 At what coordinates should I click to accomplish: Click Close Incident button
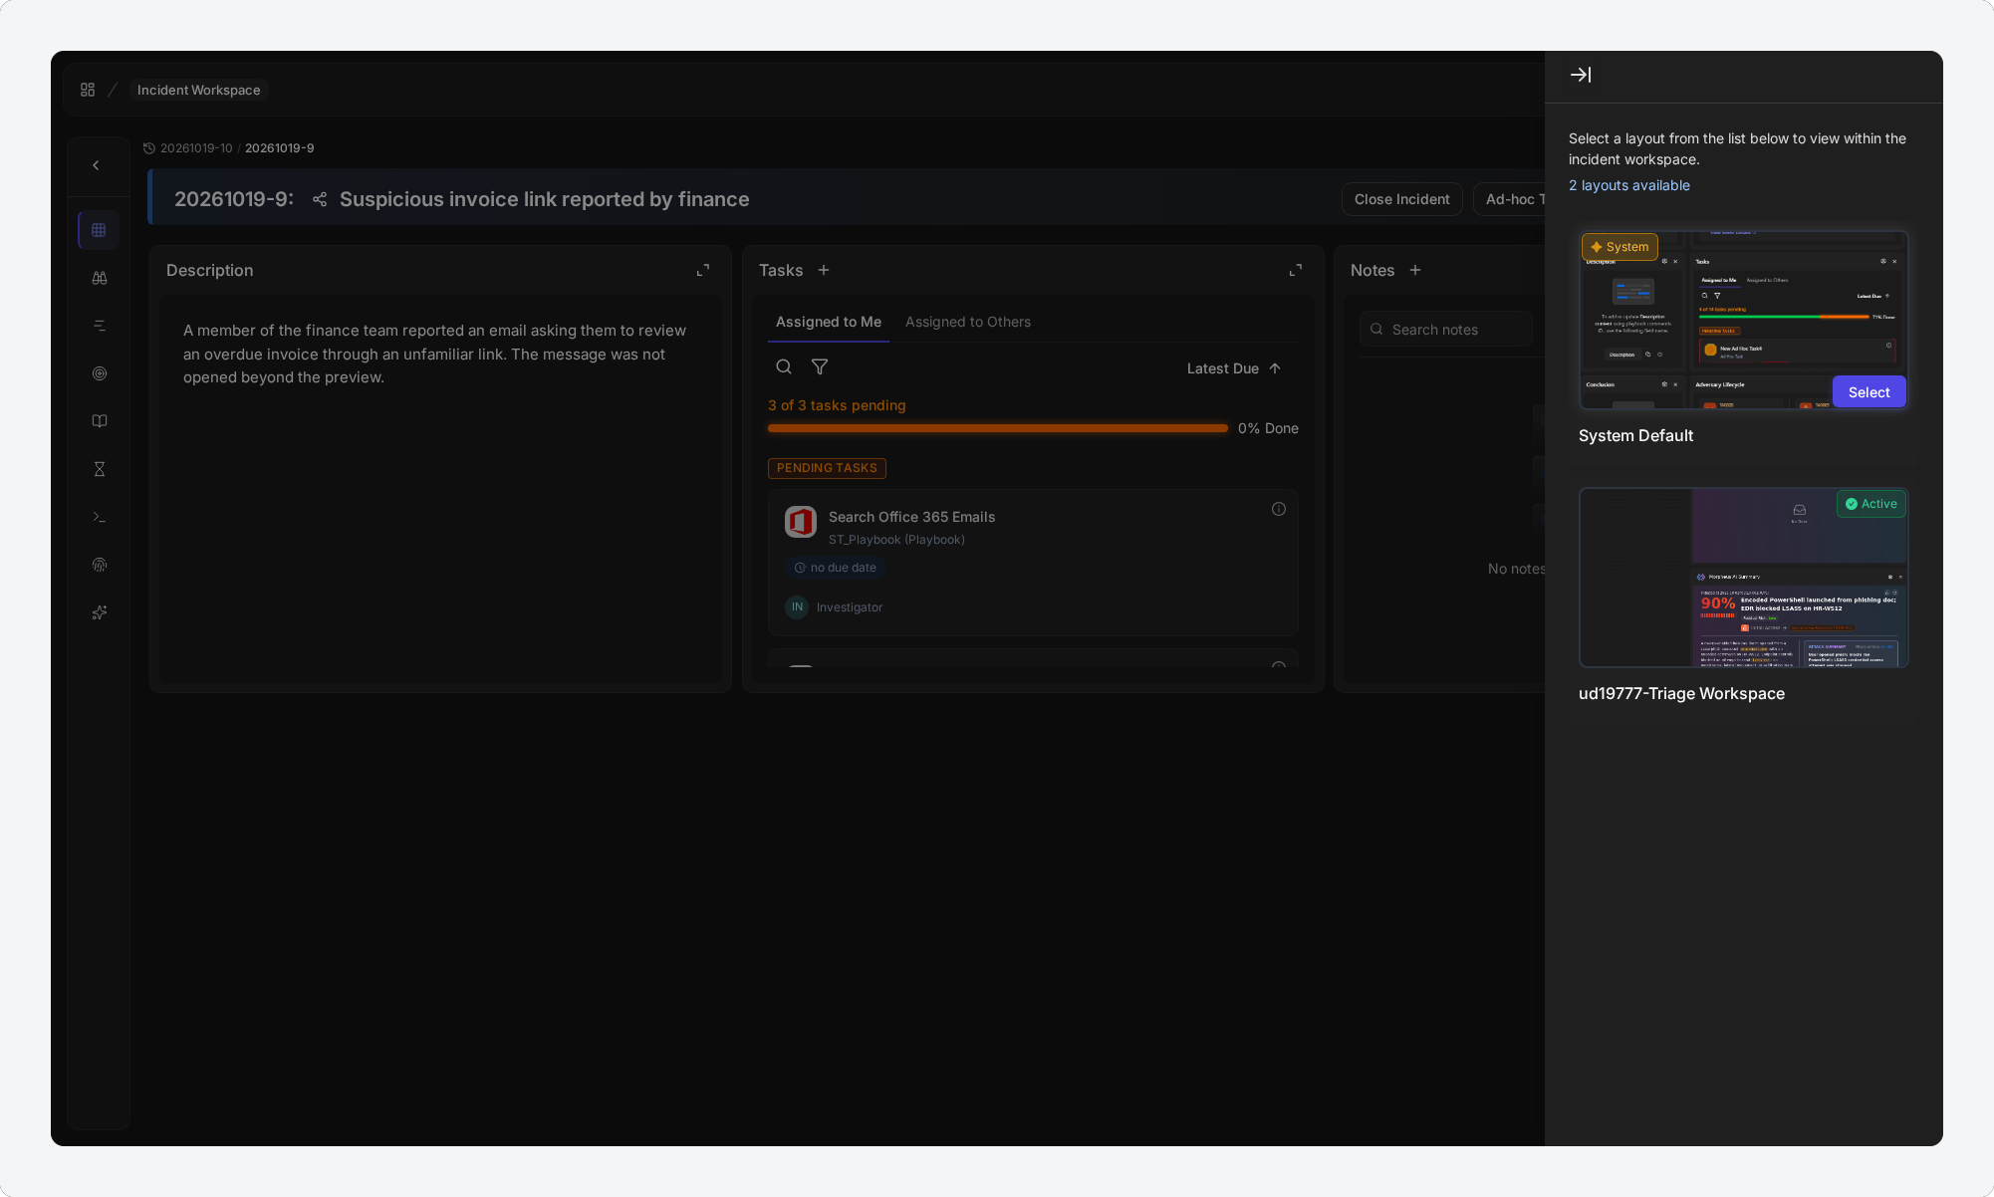[x=1401, y=199]
